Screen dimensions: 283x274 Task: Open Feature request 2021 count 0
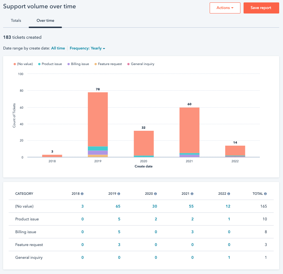tap(192, 245)
